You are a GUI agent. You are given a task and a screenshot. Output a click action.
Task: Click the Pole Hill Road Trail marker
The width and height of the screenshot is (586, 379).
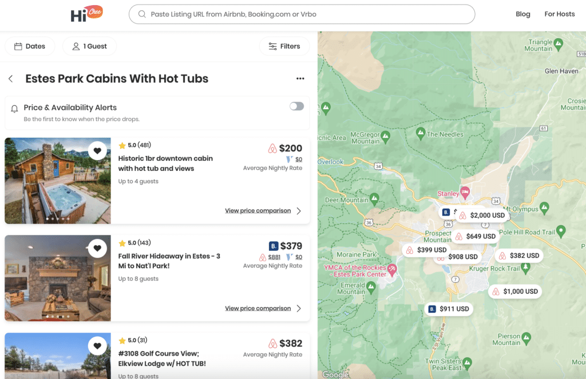pyautogui.click(x=561, y=231)
